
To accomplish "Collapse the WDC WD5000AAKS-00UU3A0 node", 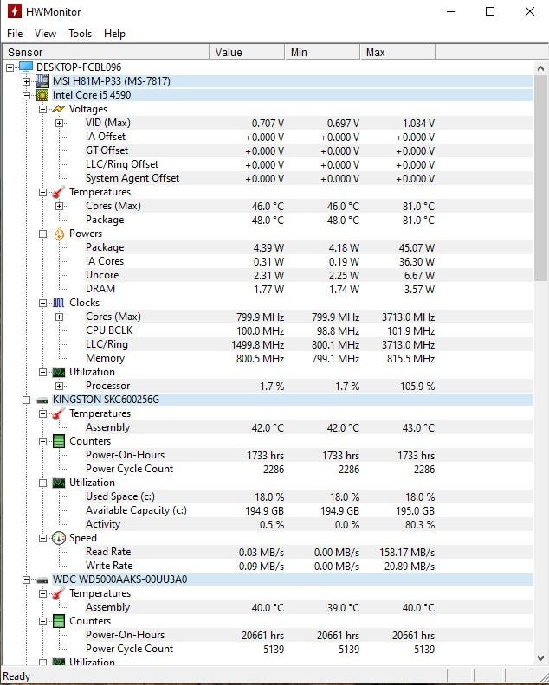I will point(27,579).
